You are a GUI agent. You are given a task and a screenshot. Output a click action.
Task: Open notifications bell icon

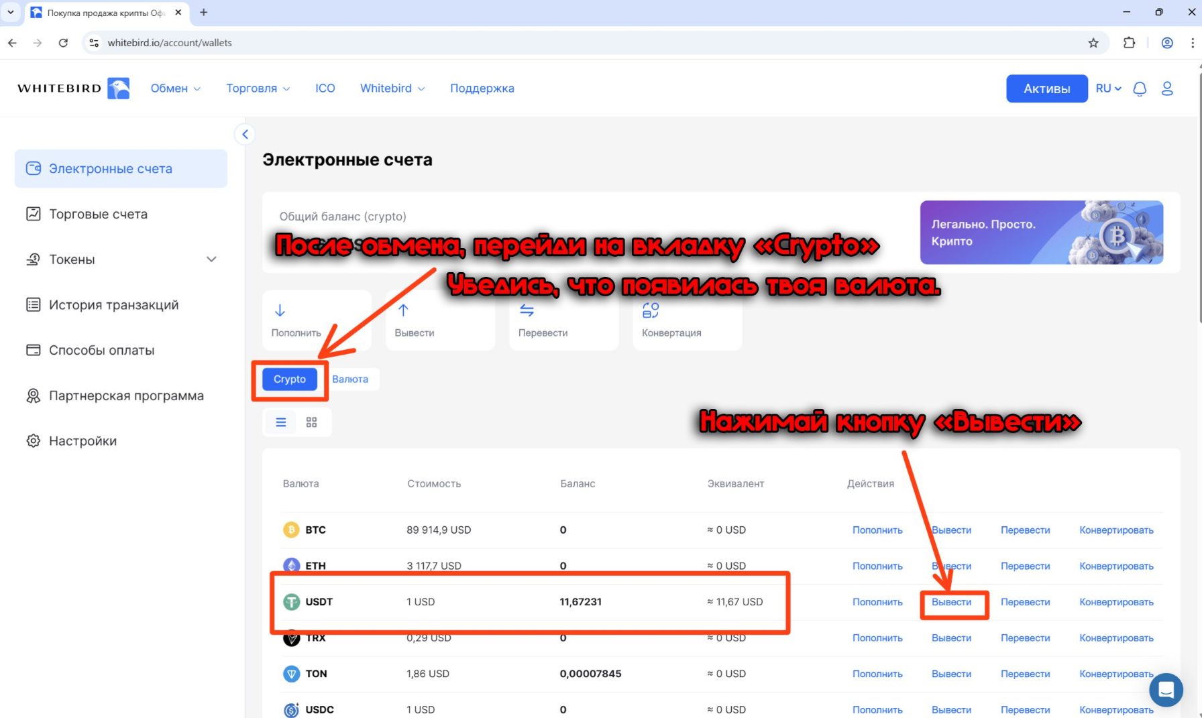pos(1140,88)
